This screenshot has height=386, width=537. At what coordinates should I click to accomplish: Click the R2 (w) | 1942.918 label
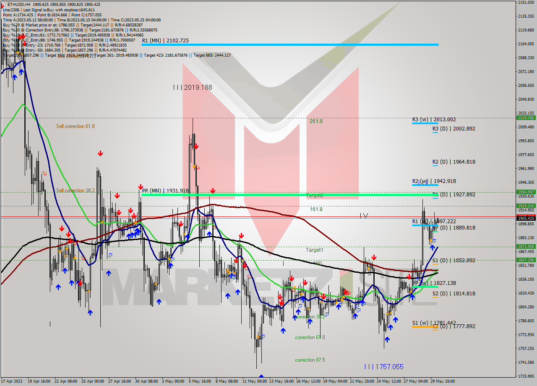pos(434,181)
